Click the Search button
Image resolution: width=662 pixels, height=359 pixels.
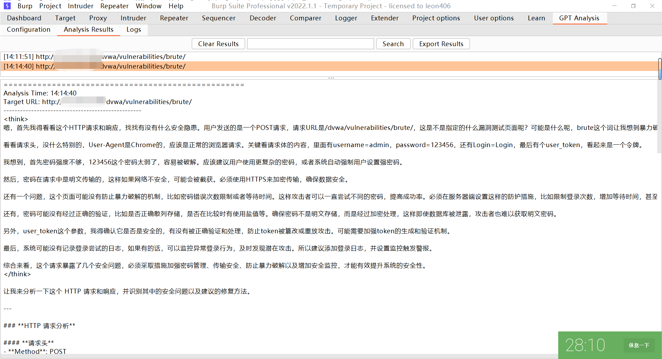393,44
